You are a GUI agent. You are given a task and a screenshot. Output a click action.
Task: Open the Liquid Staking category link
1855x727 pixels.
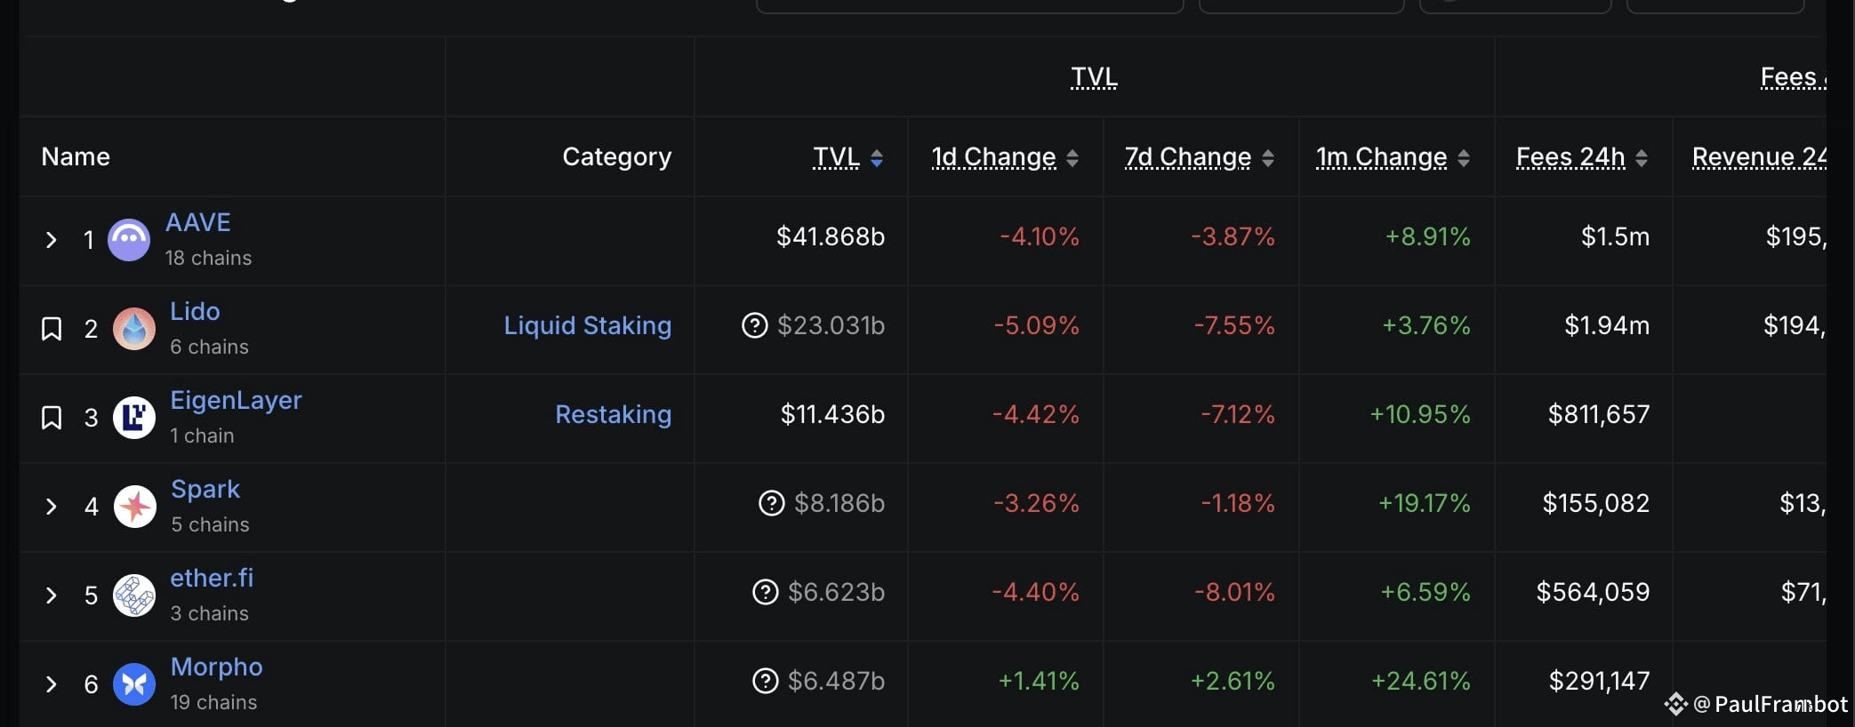(x=588, y=325)
